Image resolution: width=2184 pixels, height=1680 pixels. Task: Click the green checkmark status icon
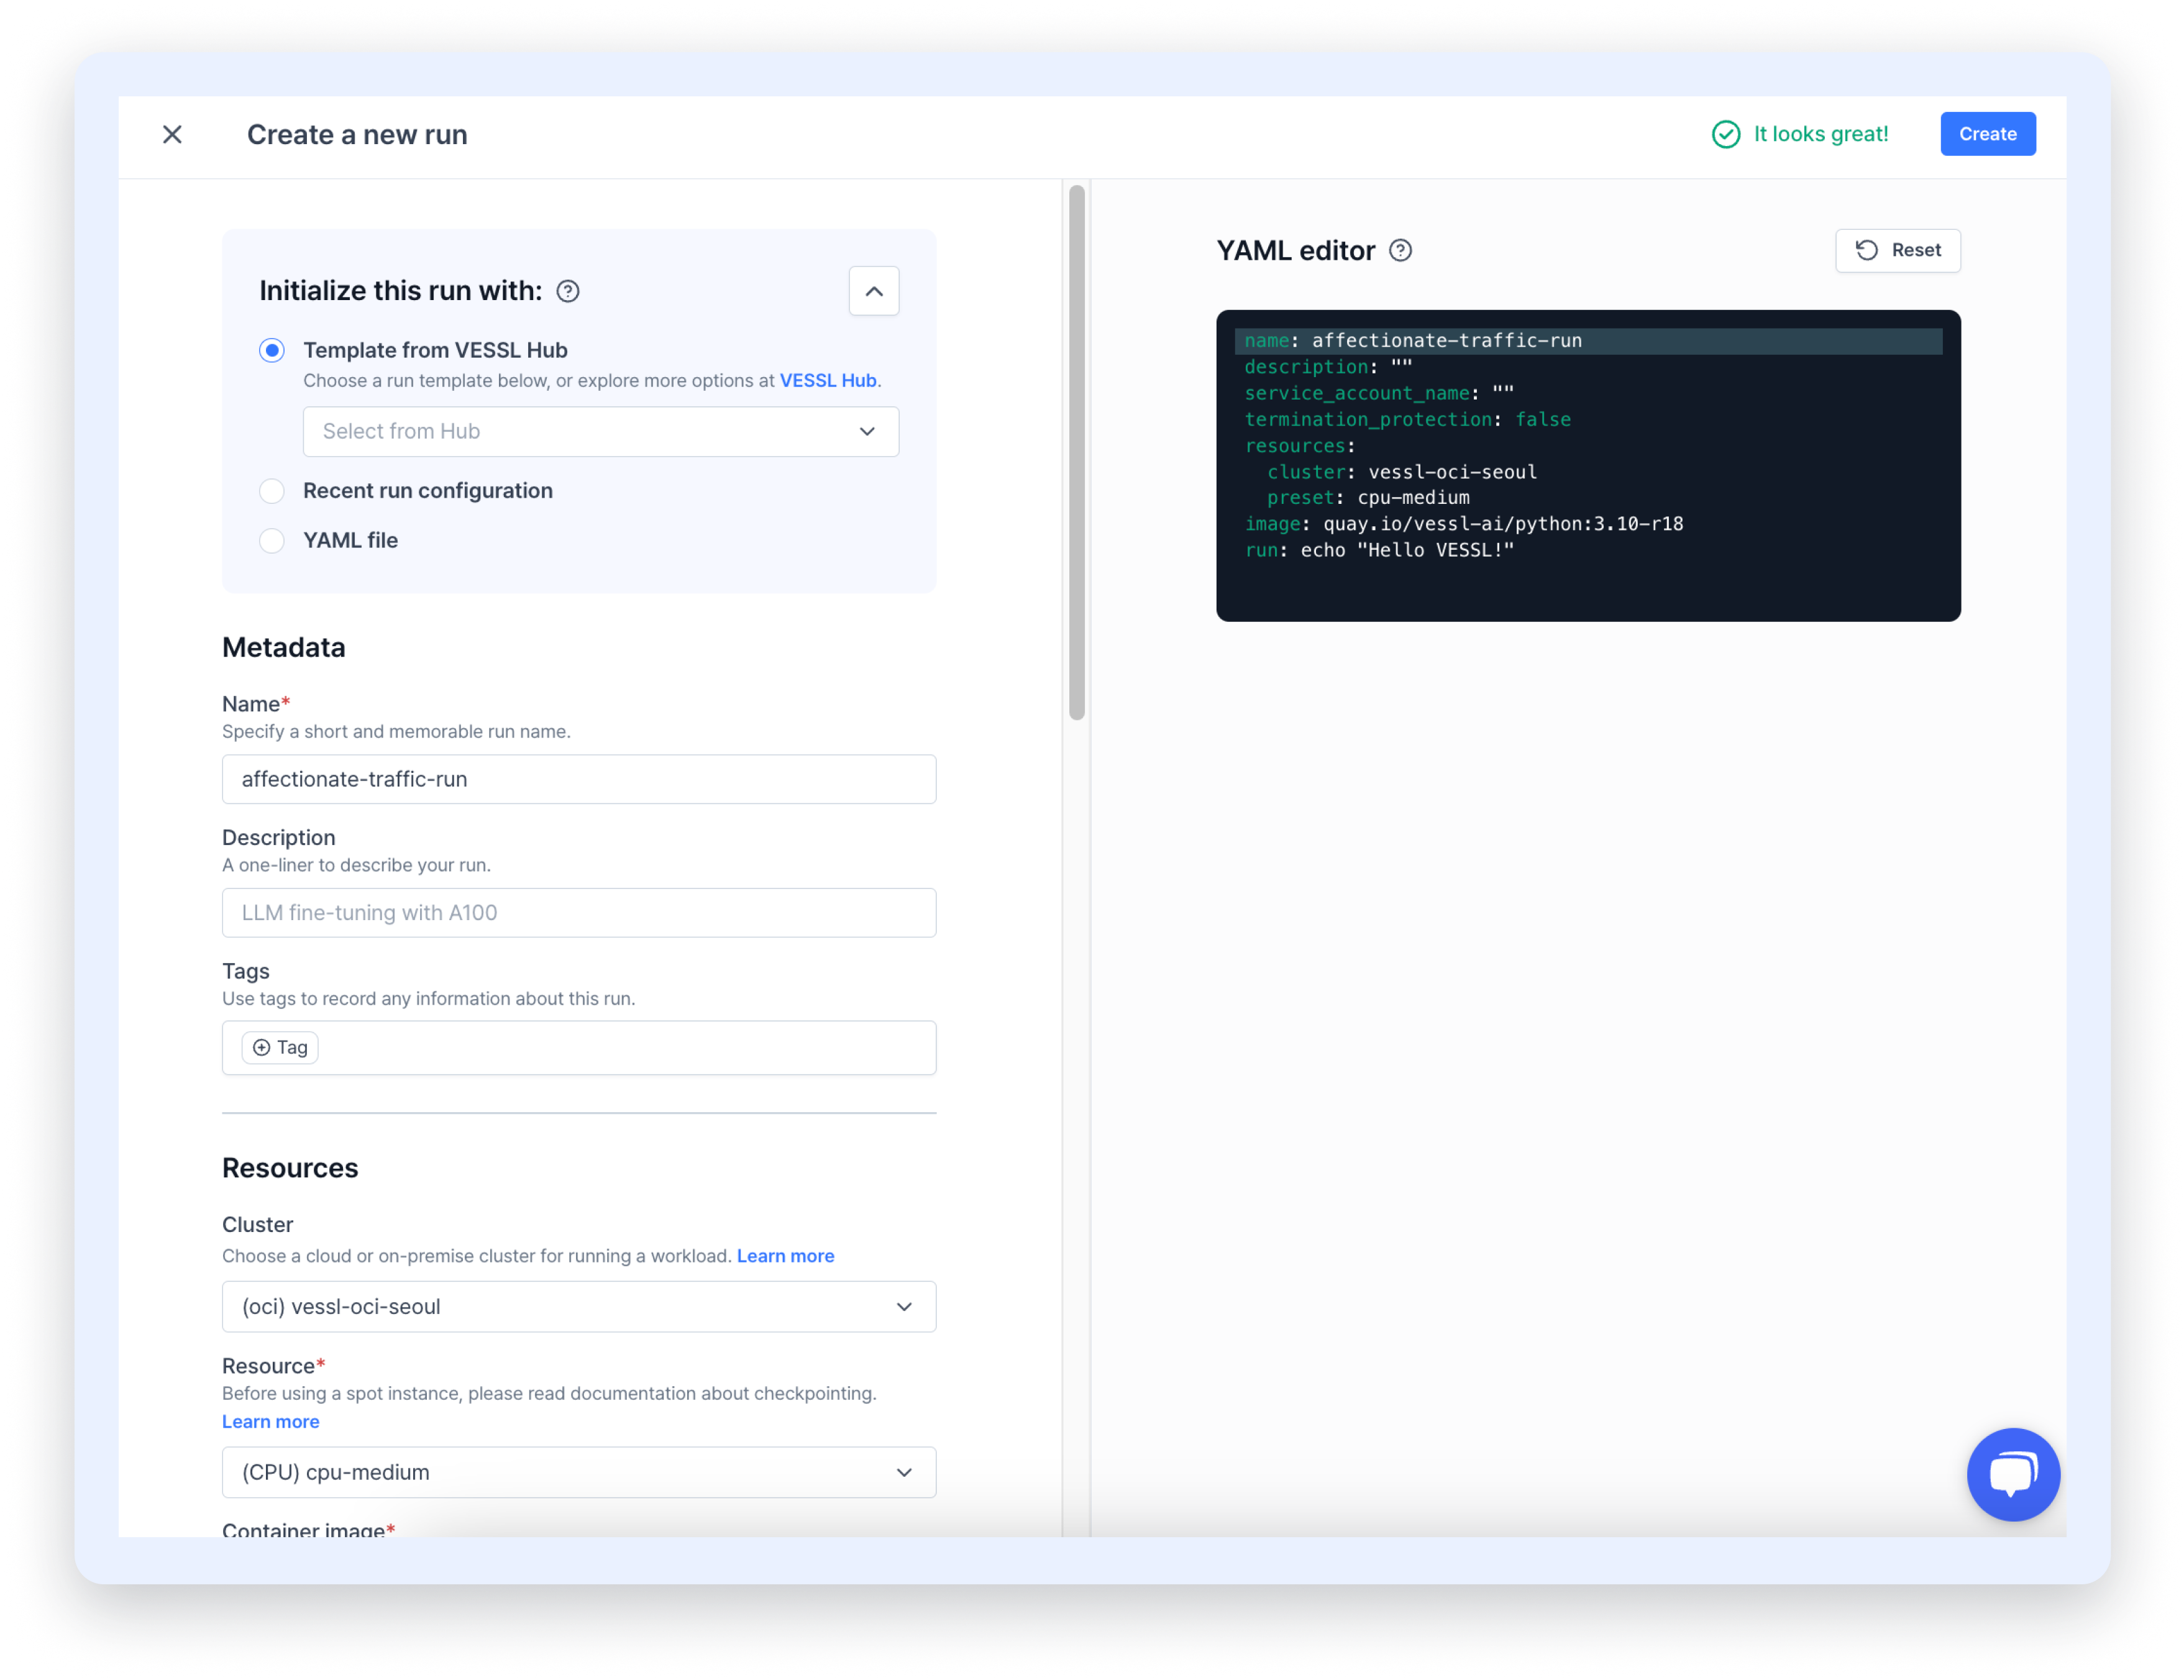point(1725,134)
